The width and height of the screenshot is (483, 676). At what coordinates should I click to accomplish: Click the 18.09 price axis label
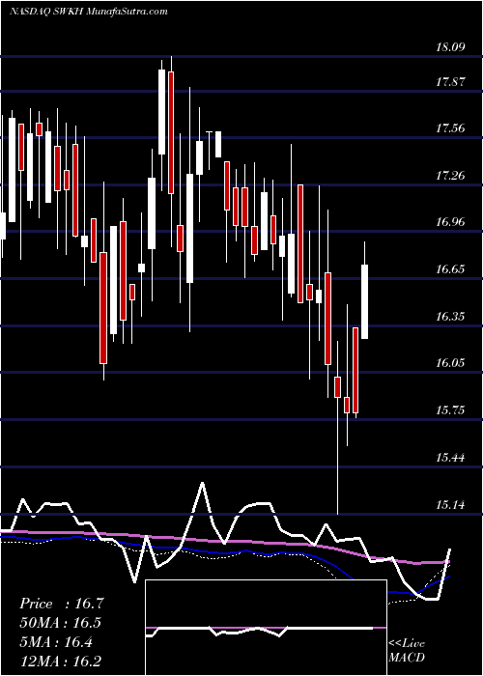tap(450, 46)
